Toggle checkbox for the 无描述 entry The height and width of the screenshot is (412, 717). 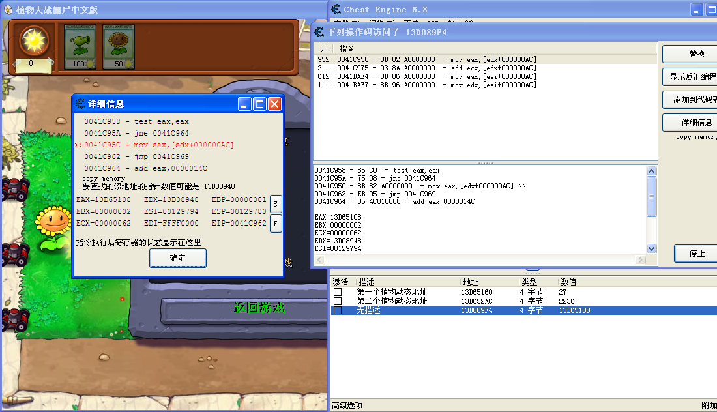pos(338,310)
